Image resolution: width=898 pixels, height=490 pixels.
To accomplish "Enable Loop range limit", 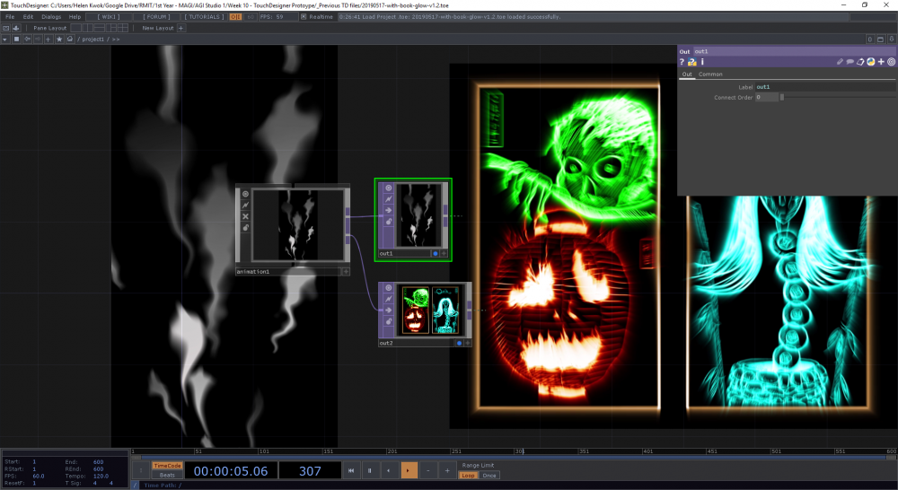I will pos(468,475).
